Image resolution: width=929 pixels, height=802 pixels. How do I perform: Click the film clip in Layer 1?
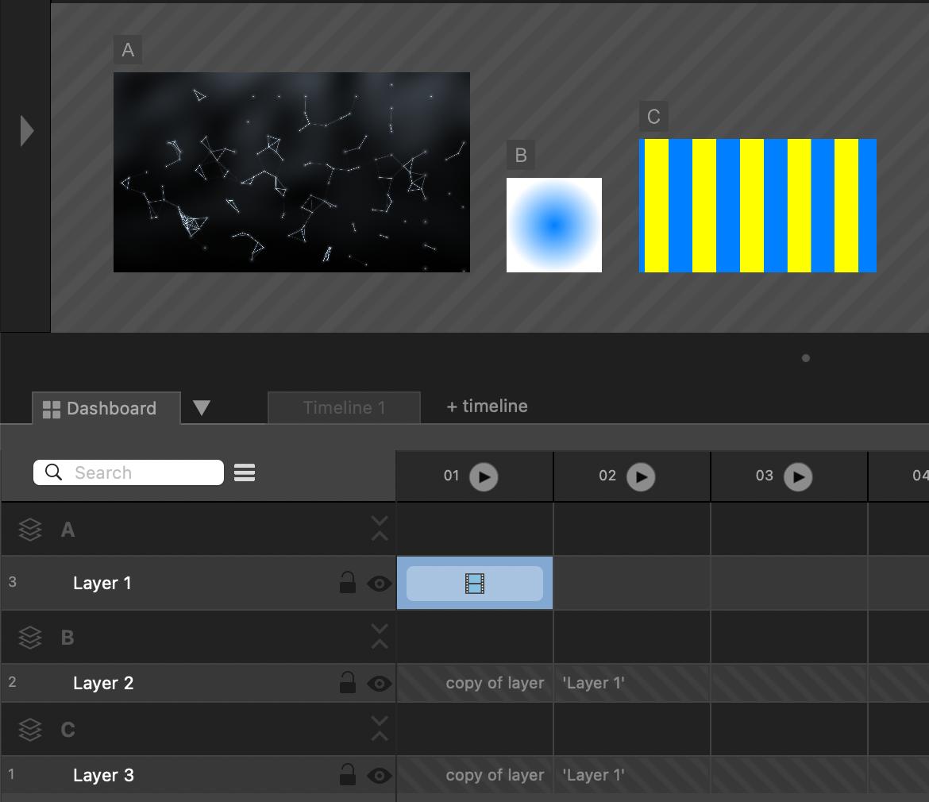point(474,584)
